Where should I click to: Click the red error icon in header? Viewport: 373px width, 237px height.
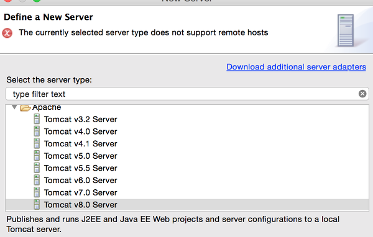click(7, 33)
